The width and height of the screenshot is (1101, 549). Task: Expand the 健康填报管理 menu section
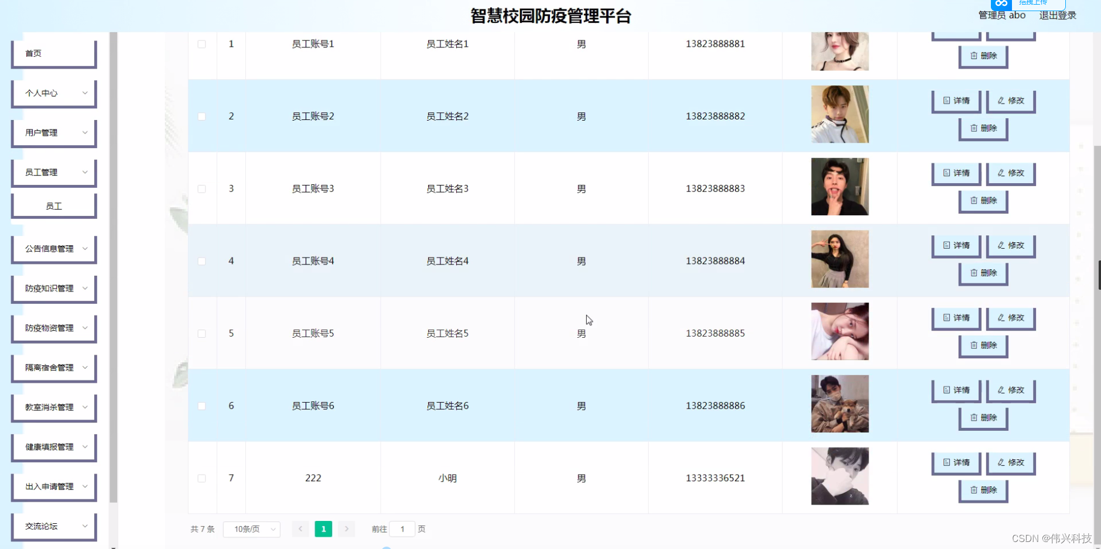tap(54, 447)
